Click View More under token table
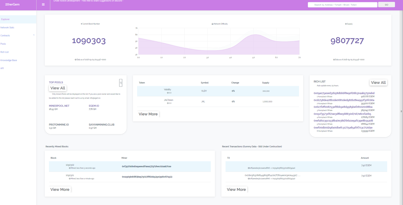The width and height of the screenshot is (403, 205). [148, 114]
